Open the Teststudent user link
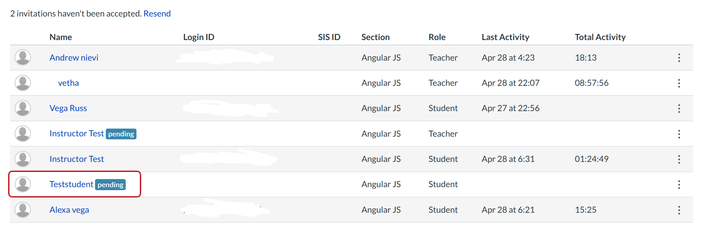711x241 pixels. (71, 184)
